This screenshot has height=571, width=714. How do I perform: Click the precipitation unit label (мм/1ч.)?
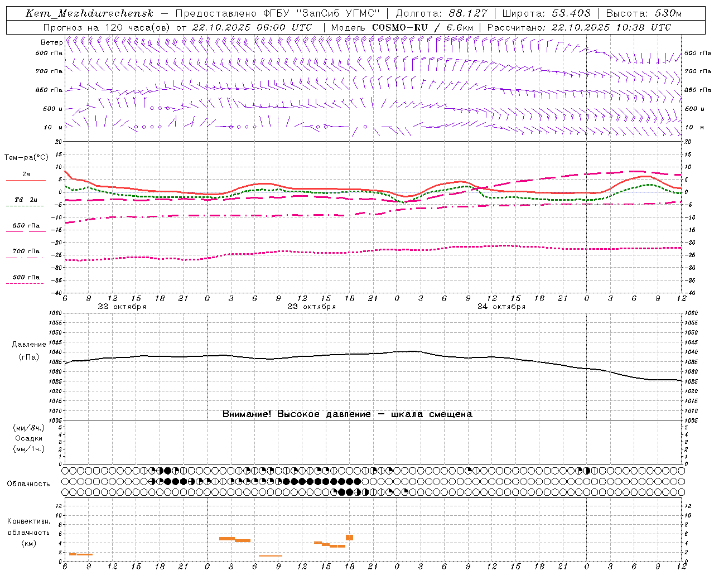[29, 449]
